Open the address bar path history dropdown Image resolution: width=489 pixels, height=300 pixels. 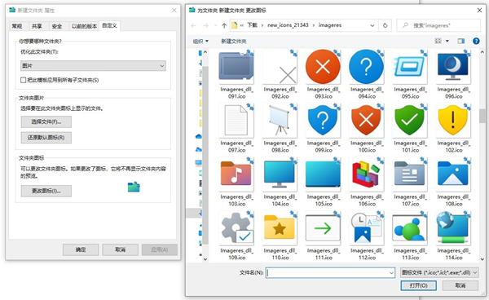[372, 25]
